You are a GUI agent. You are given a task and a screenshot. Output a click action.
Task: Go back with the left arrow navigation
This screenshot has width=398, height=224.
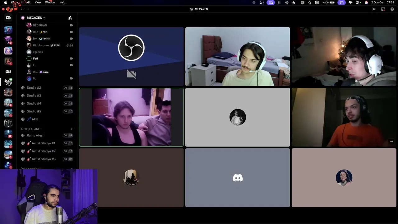22,9
